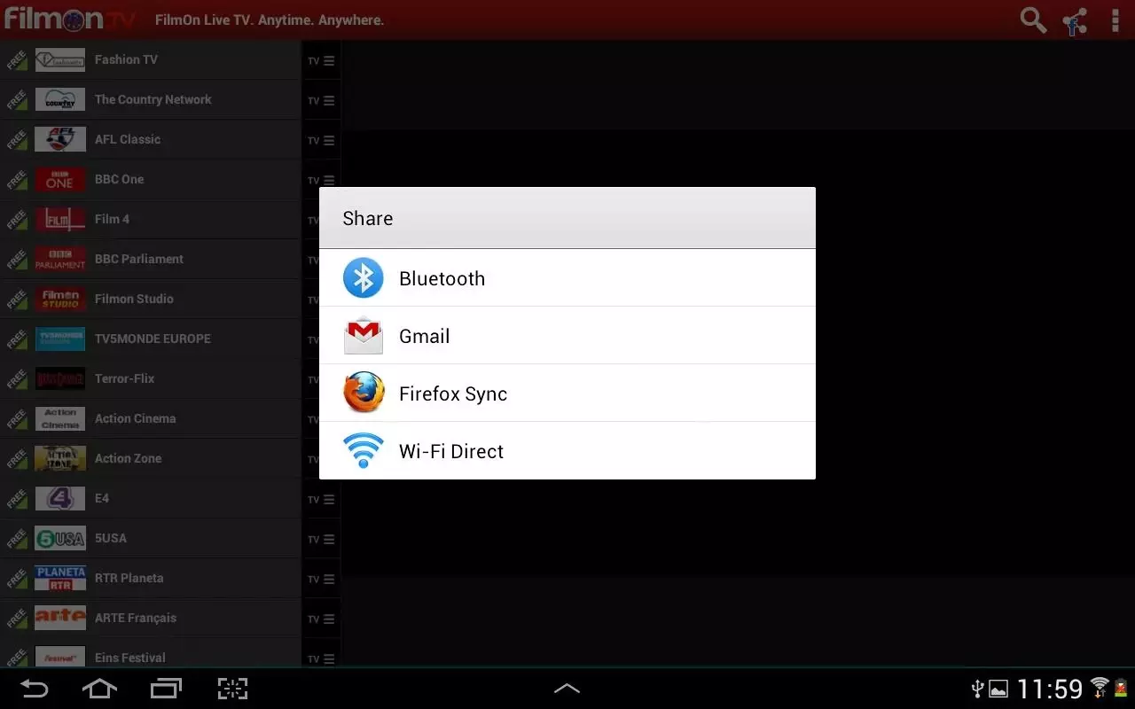Tap the Wi-Fi signal status icon
The image size is (1135, 709).
pos(1100,687)
